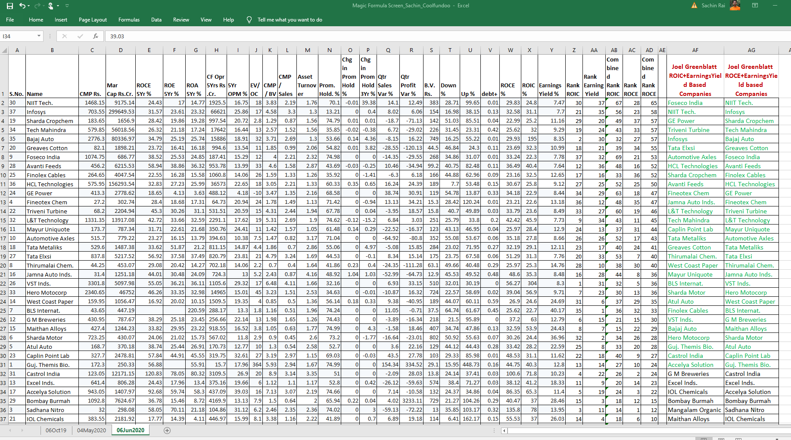The image size is (791, 440).
Task: Click the formula bar Enter checkmark icon
Action: click(80, 36)
